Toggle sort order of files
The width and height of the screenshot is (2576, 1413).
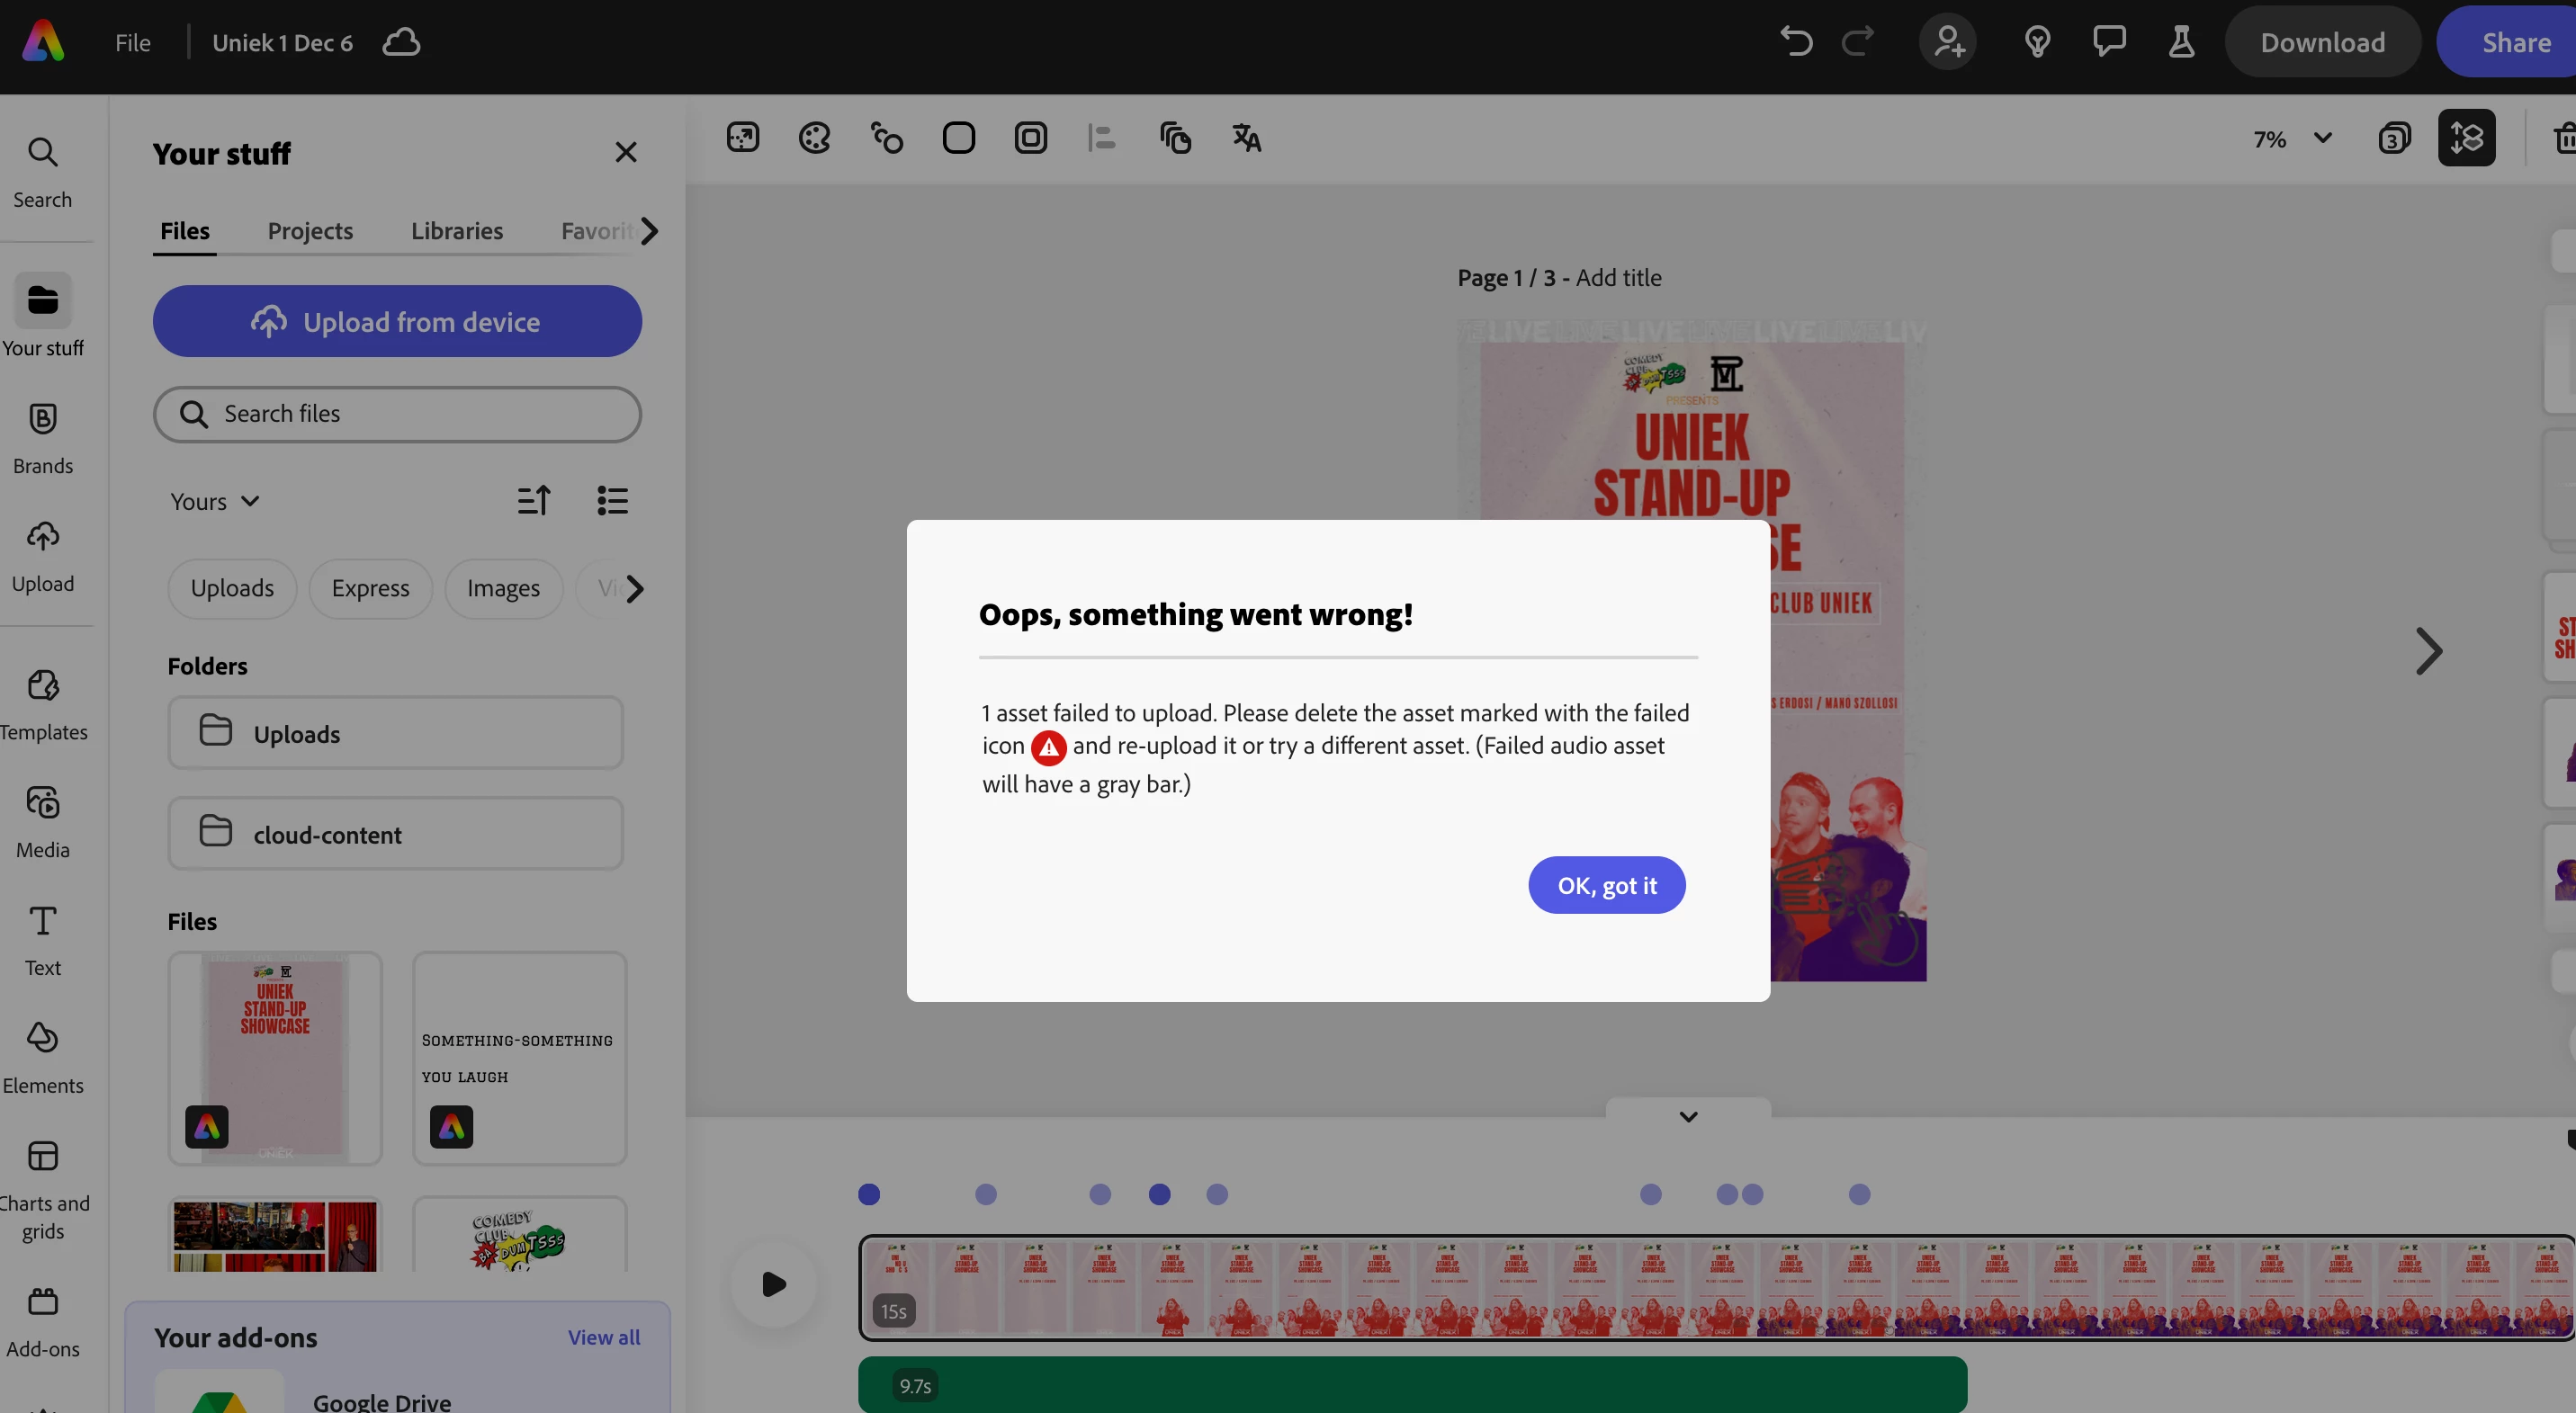click(x=534, y=501)
